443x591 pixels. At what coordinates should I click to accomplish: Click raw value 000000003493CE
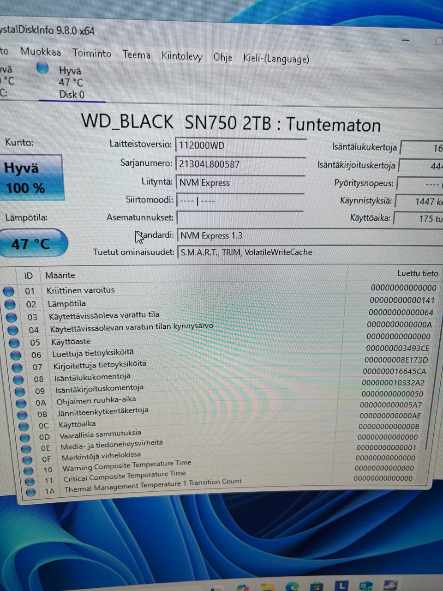tap(397, 348)
